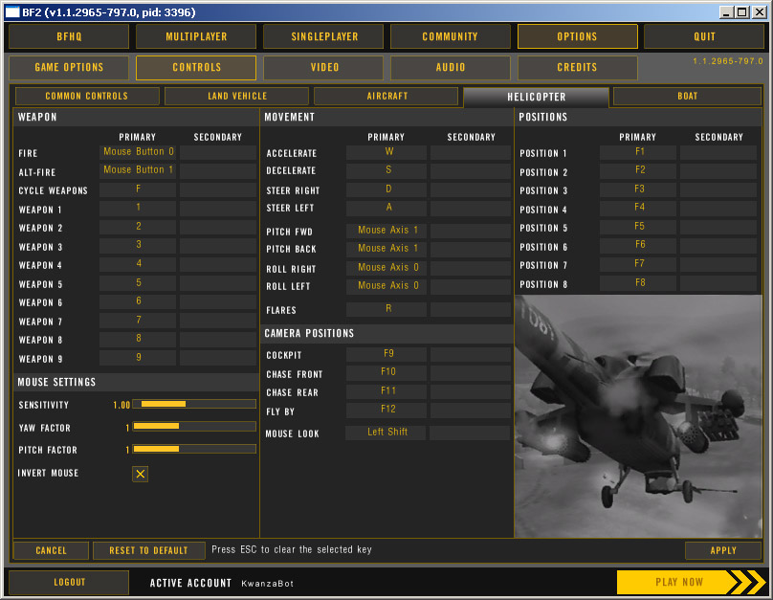Screen dimensions: 773x600
Task: Open the Singleplayer menu
Action: [x=323, y=36]
